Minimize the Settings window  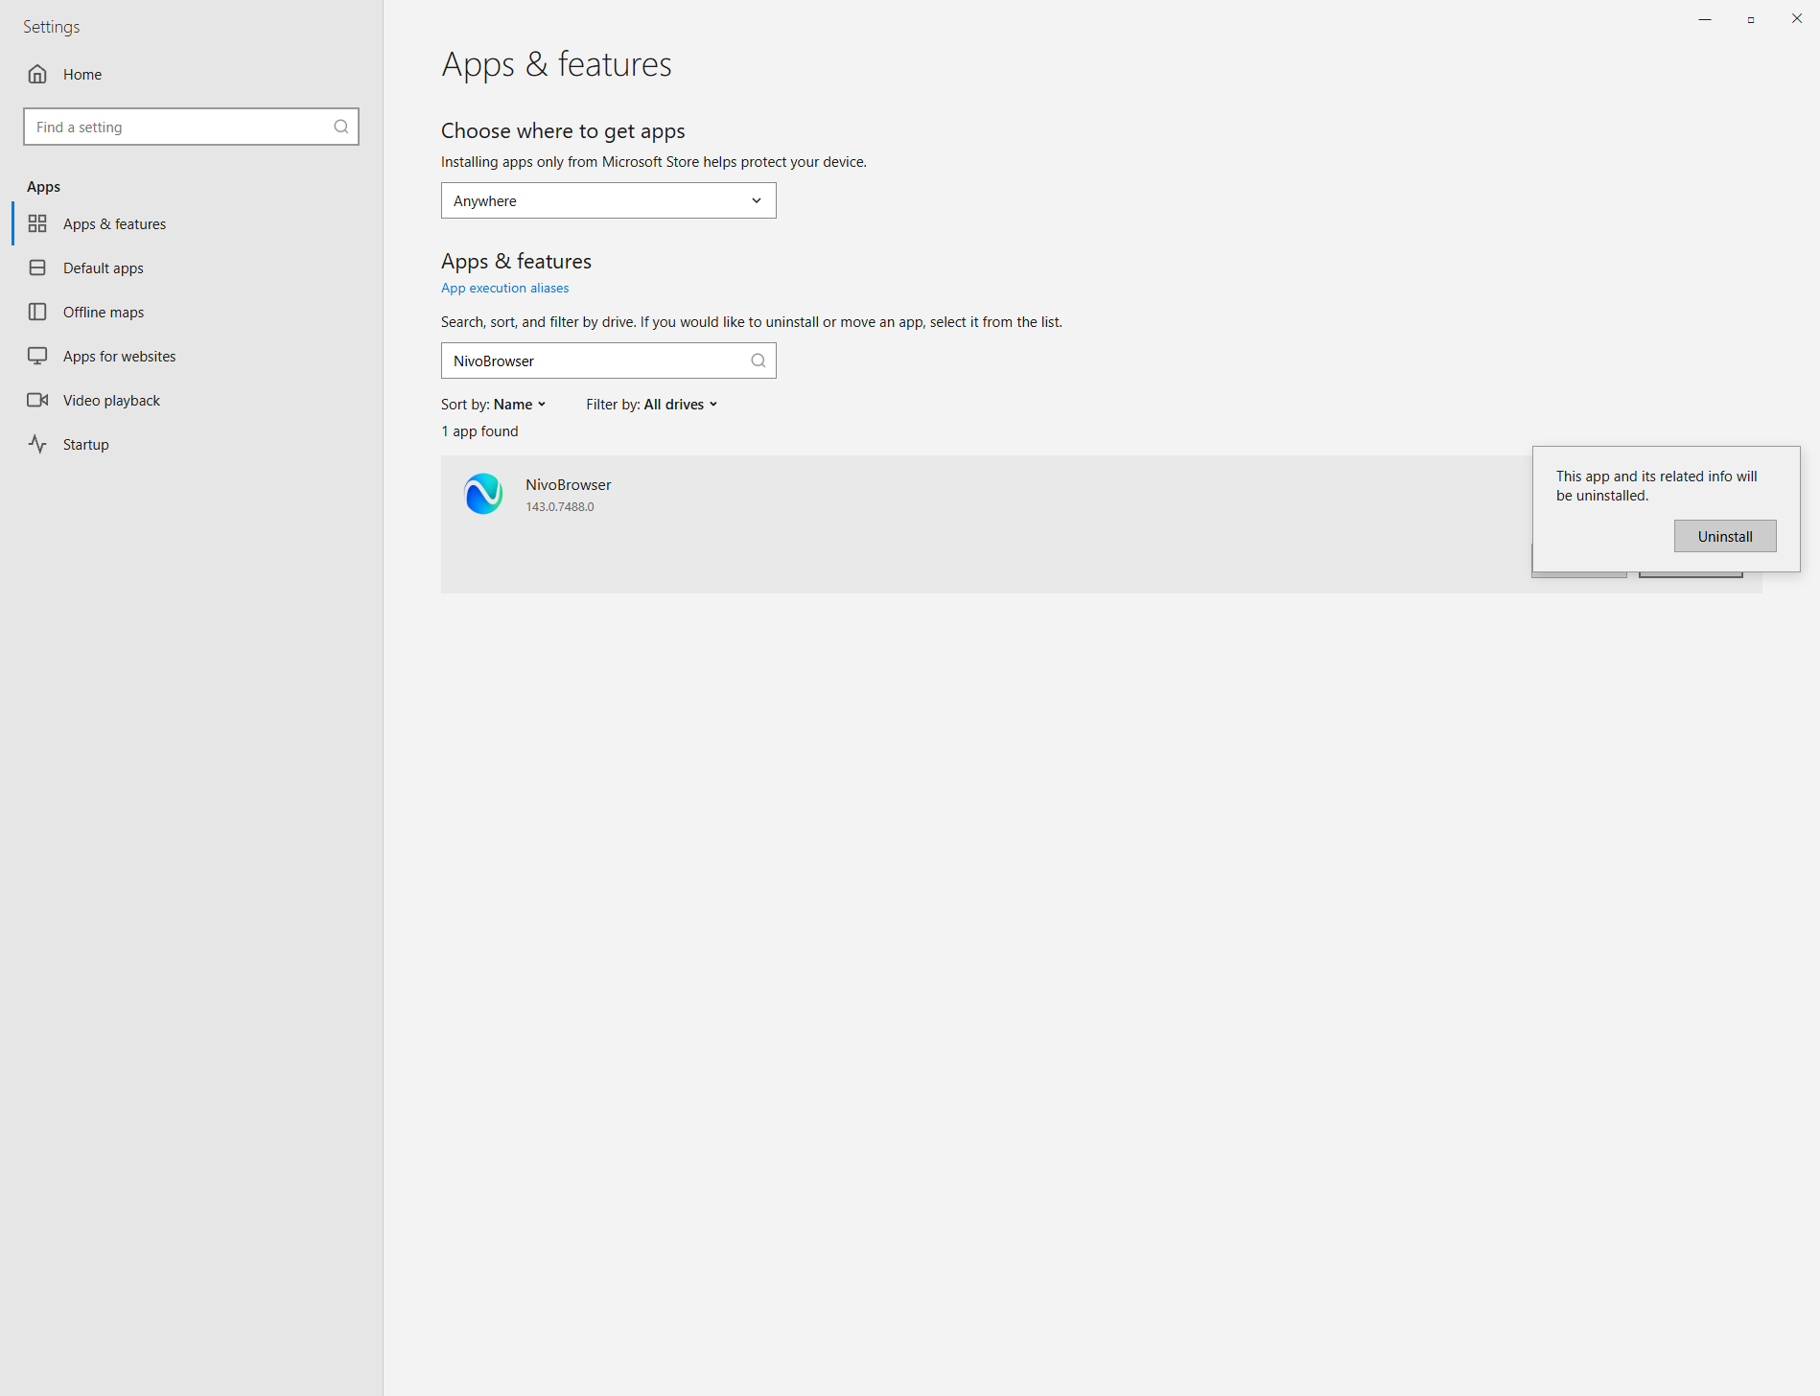tap(1705, 19)
